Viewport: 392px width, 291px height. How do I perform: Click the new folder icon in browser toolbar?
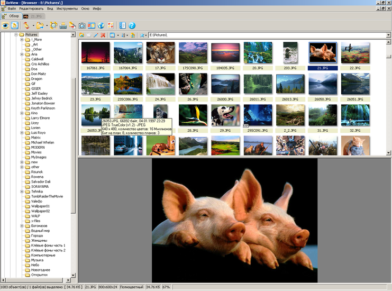[89, 35]
